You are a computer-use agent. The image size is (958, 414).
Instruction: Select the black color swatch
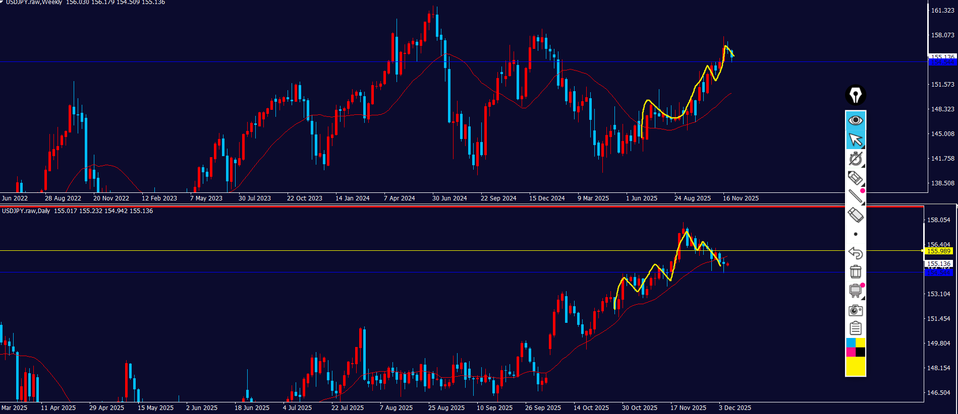[861, 352]
